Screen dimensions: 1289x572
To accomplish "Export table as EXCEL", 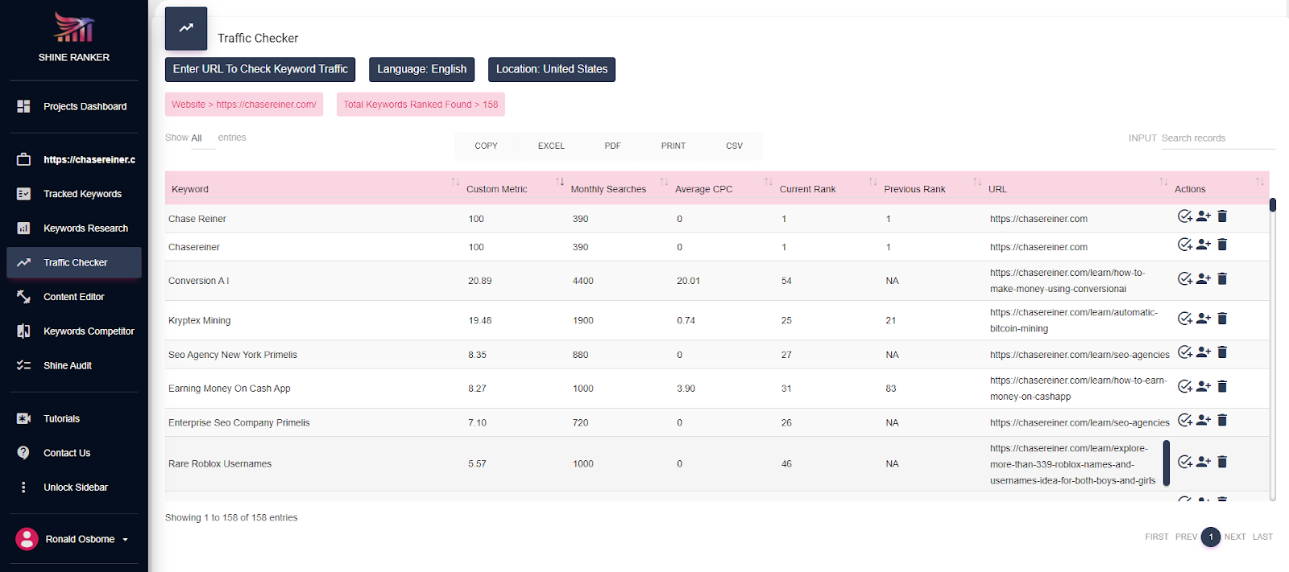I will 551,146.
